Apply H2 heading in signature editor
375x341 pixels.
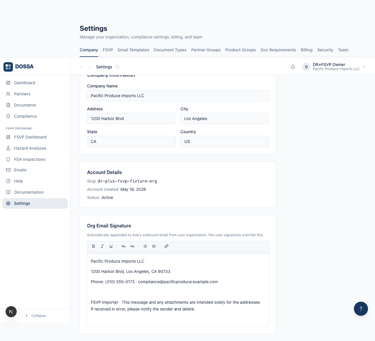coord(124,246)
